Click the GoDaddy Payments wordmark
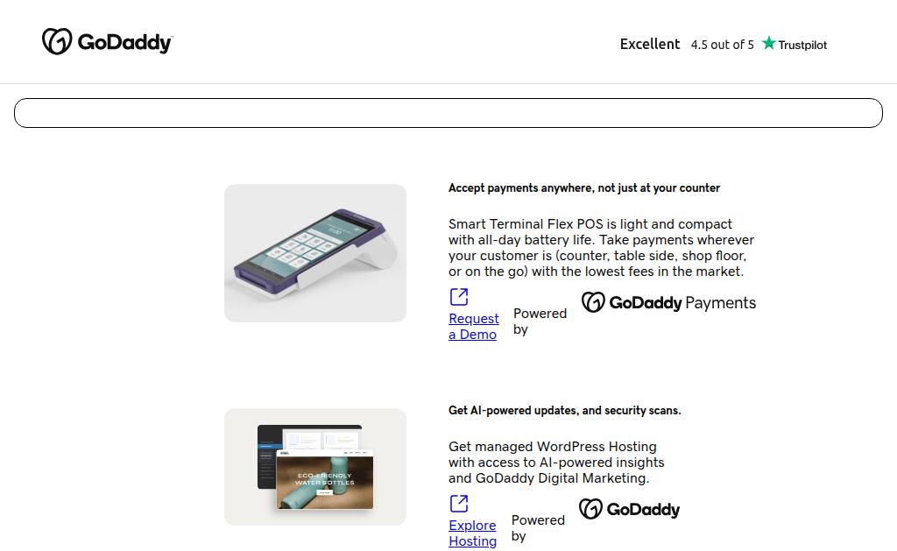This screenshot has height=551, width=897. pyautogui.click(x=682, y=303)
